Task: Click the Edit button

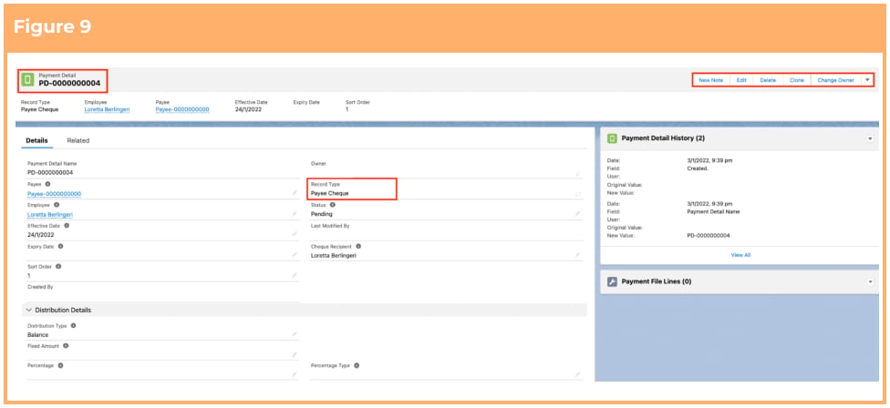Action: (x=741, y=80)
